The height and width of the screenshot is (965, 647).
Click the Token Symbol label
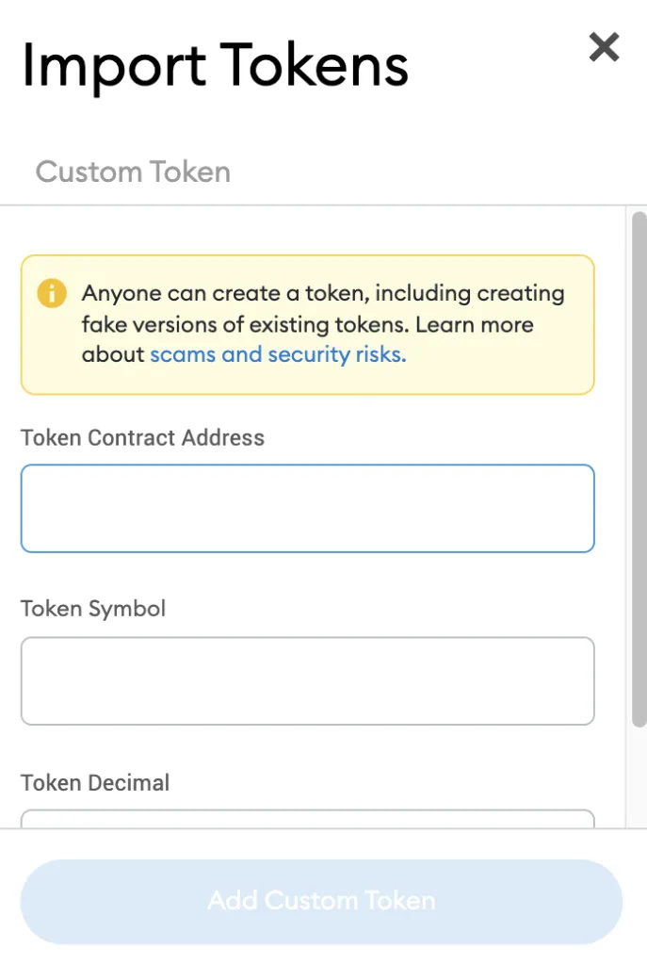click(93, 610)
